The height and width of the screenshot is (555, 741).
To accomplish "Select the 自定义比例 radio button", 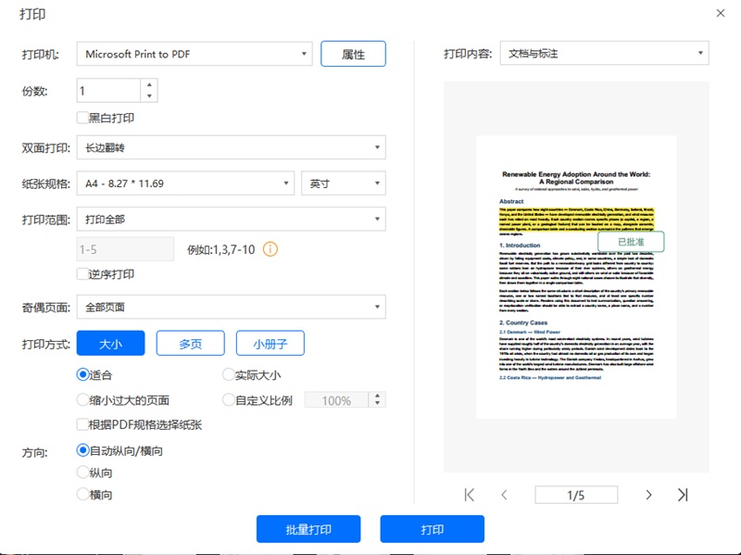I will pos(228,400).
